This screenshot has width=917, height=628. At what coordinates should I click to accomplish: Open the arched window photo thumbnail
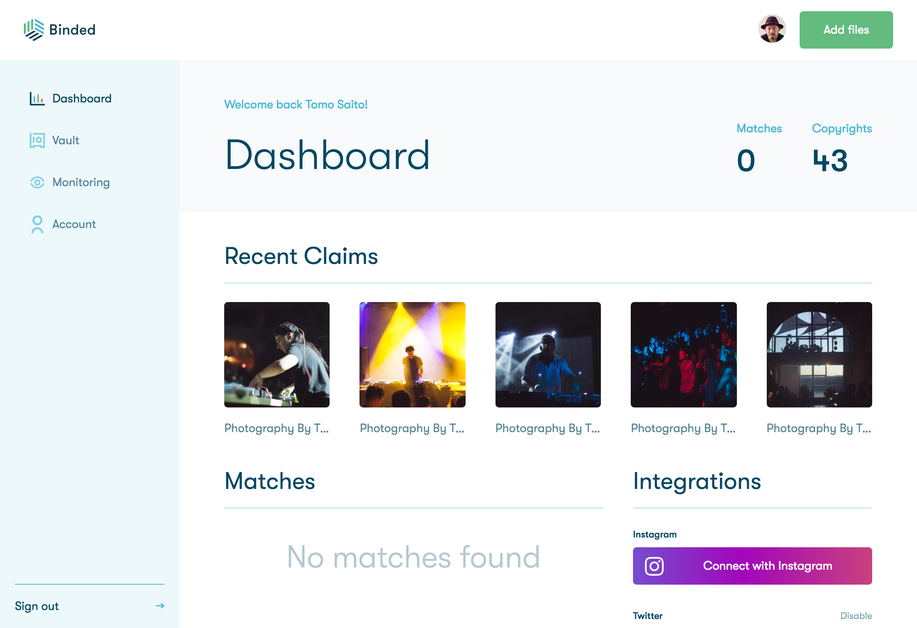(x=819, y=354)
